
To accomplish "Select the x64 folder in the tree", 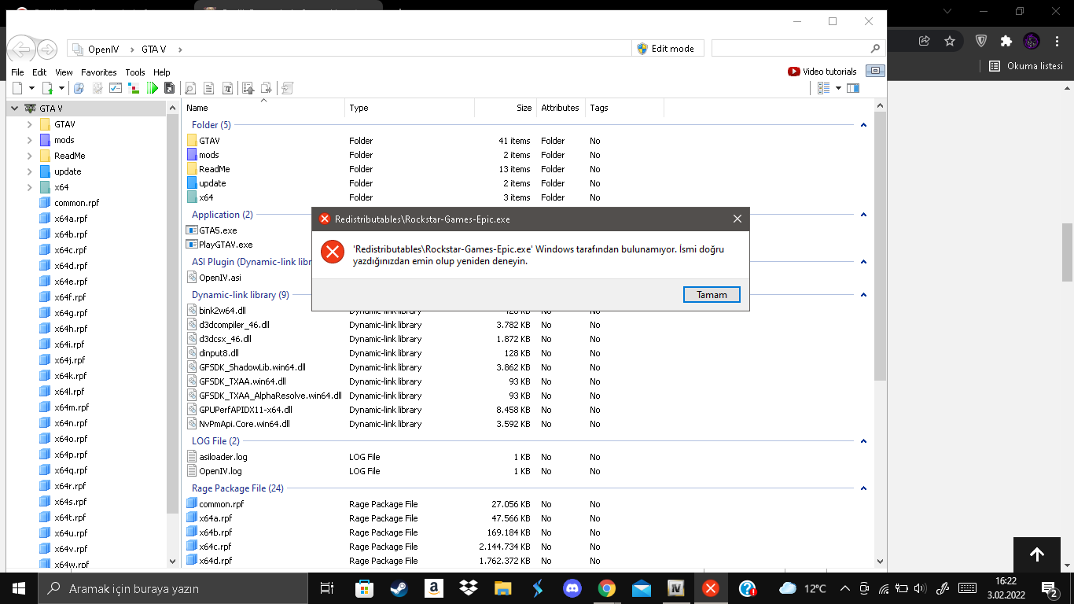I will tap(61, 187).
